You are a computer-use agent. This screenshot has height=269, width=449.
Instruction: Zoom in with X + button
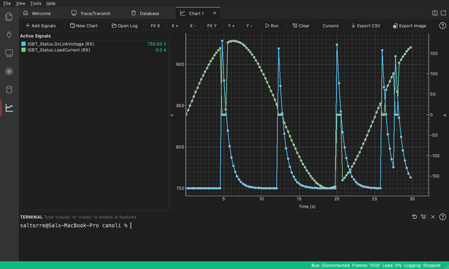[175, 26]
